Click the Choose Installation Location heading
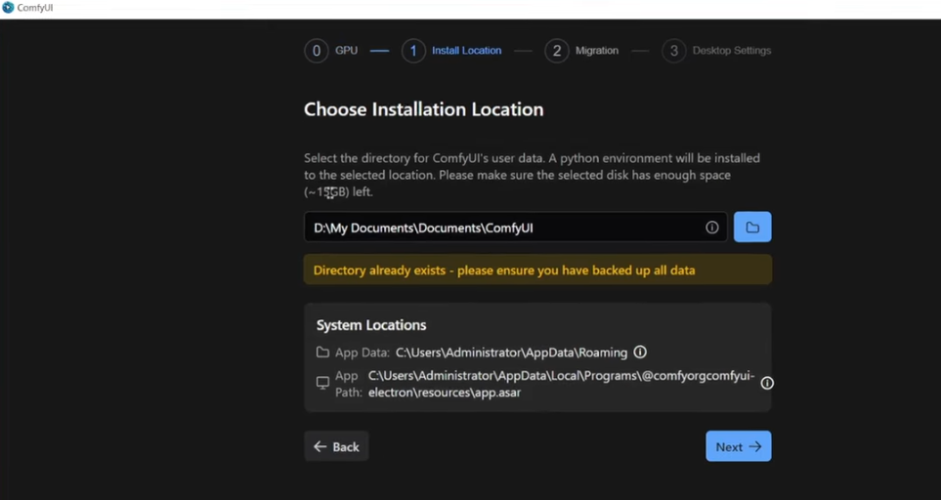This screenshot has width=941, height=500. [424, 109]
